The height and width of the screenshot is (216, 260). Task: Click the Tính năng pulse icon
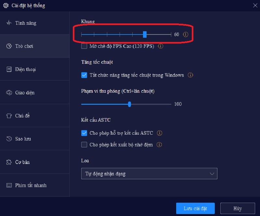[x=9, y=23]
